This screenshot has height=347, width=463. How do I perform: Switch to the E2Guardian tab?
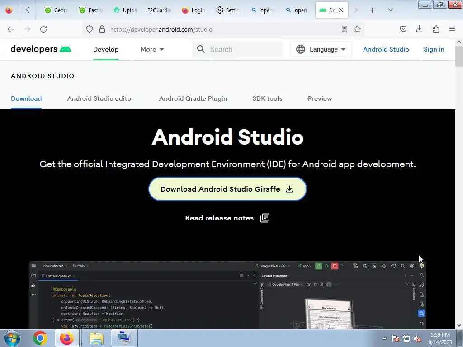pyautogui.click(x=159, y=10)
